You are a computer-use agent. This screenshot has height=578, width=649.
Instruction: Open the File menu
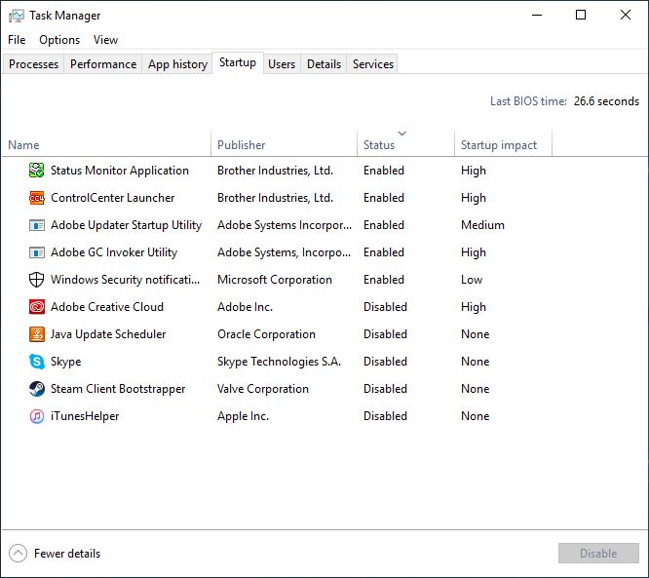pyautogui.click(x=17, y=40)
